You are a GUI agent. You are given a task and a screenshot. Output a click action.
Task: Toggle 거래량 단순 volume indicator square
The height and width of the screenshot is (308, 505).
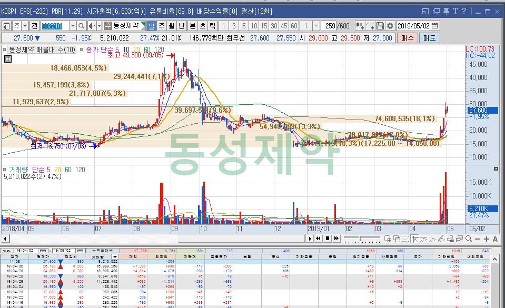(5, 170)
